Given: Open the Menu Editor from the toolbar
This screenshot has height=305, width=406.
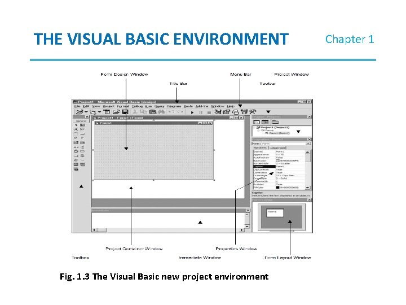Looking at the screenshot, I should pyautogui.click(x=107, y=112).
